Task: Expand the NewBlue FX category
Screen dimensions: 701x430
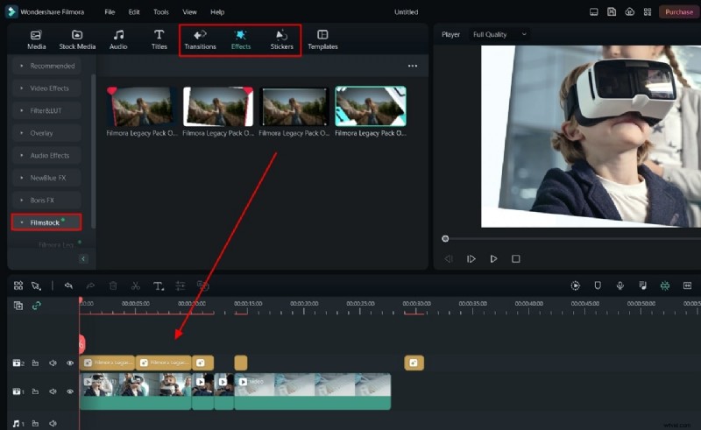Action: pos(47,178)
